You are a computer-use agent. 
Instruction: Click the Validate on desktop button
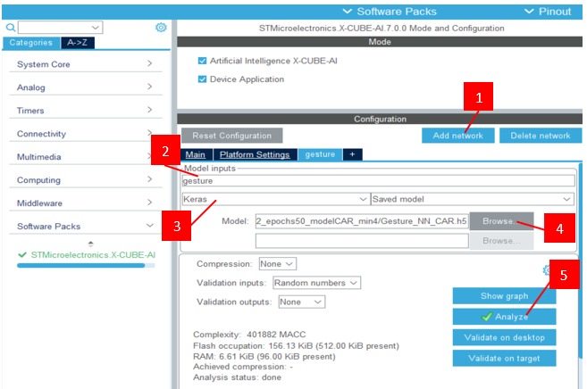click(x=504, y=337)
